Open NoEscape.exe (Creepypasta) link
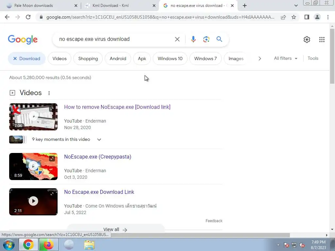This screenshot has height=251, width=335. click(x=97, y=157)
